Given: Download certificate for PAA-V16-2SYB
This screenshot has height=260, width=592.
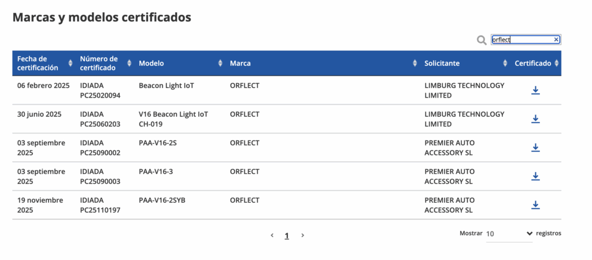Looking at the screenshot, I should click(535, 205).
